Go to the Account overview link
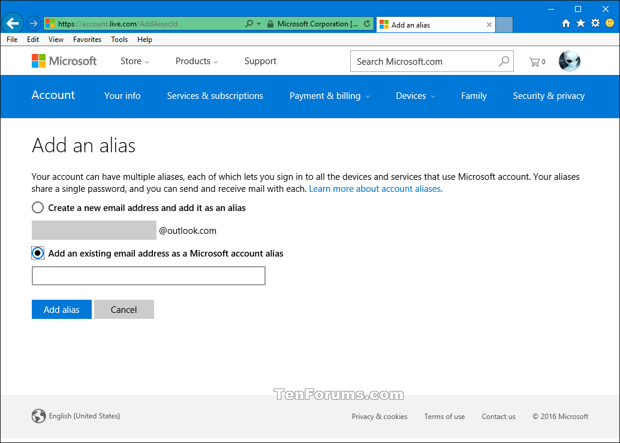 pyautogui.click(x=53, y=95)
